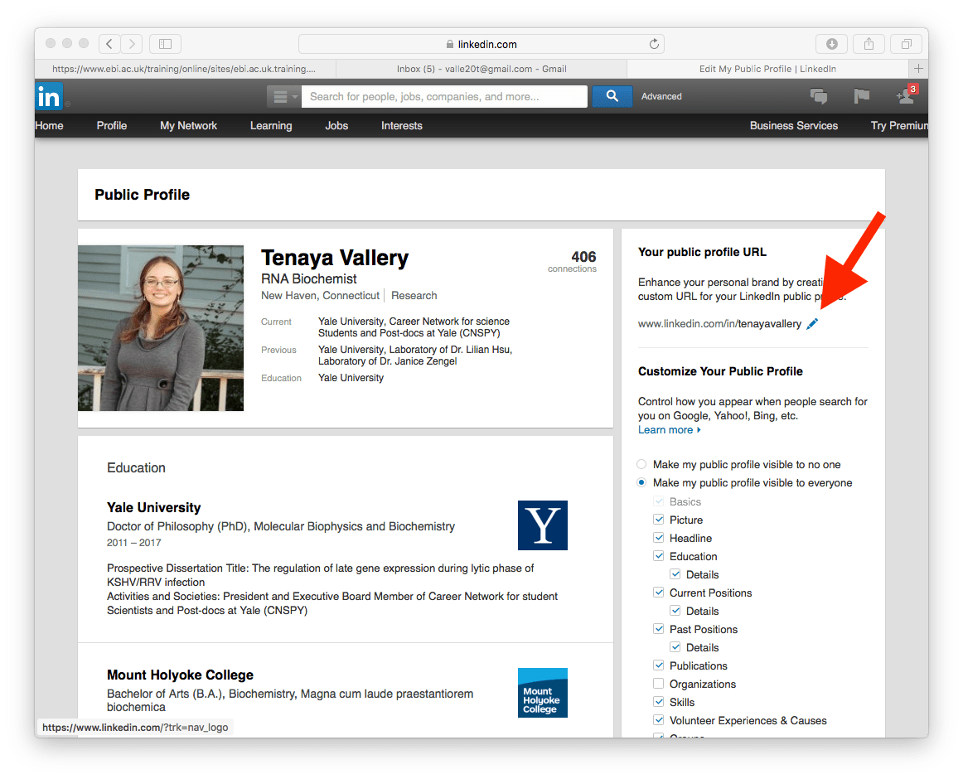This screenshot has height=779, width=963.
Task: Uncheck the Skills checkbox
Action: pos(658,702)
